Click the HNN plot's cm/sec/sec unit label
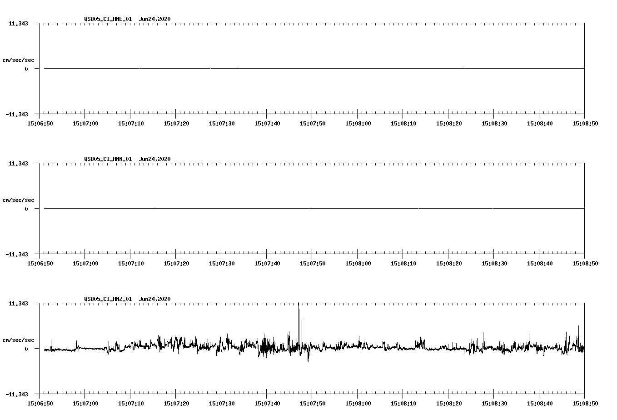The width and height of the screenshot is (617, 420). click(x=18, y=200)
